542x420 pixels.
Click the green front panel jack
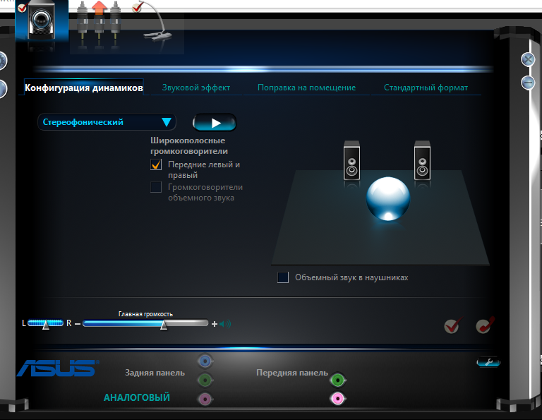[338, 380]
